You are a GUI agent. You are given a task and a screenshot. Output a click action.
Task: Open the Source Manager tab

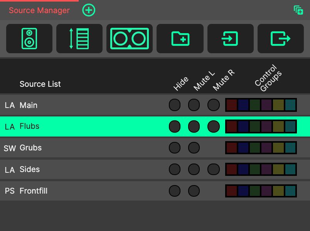39,10
